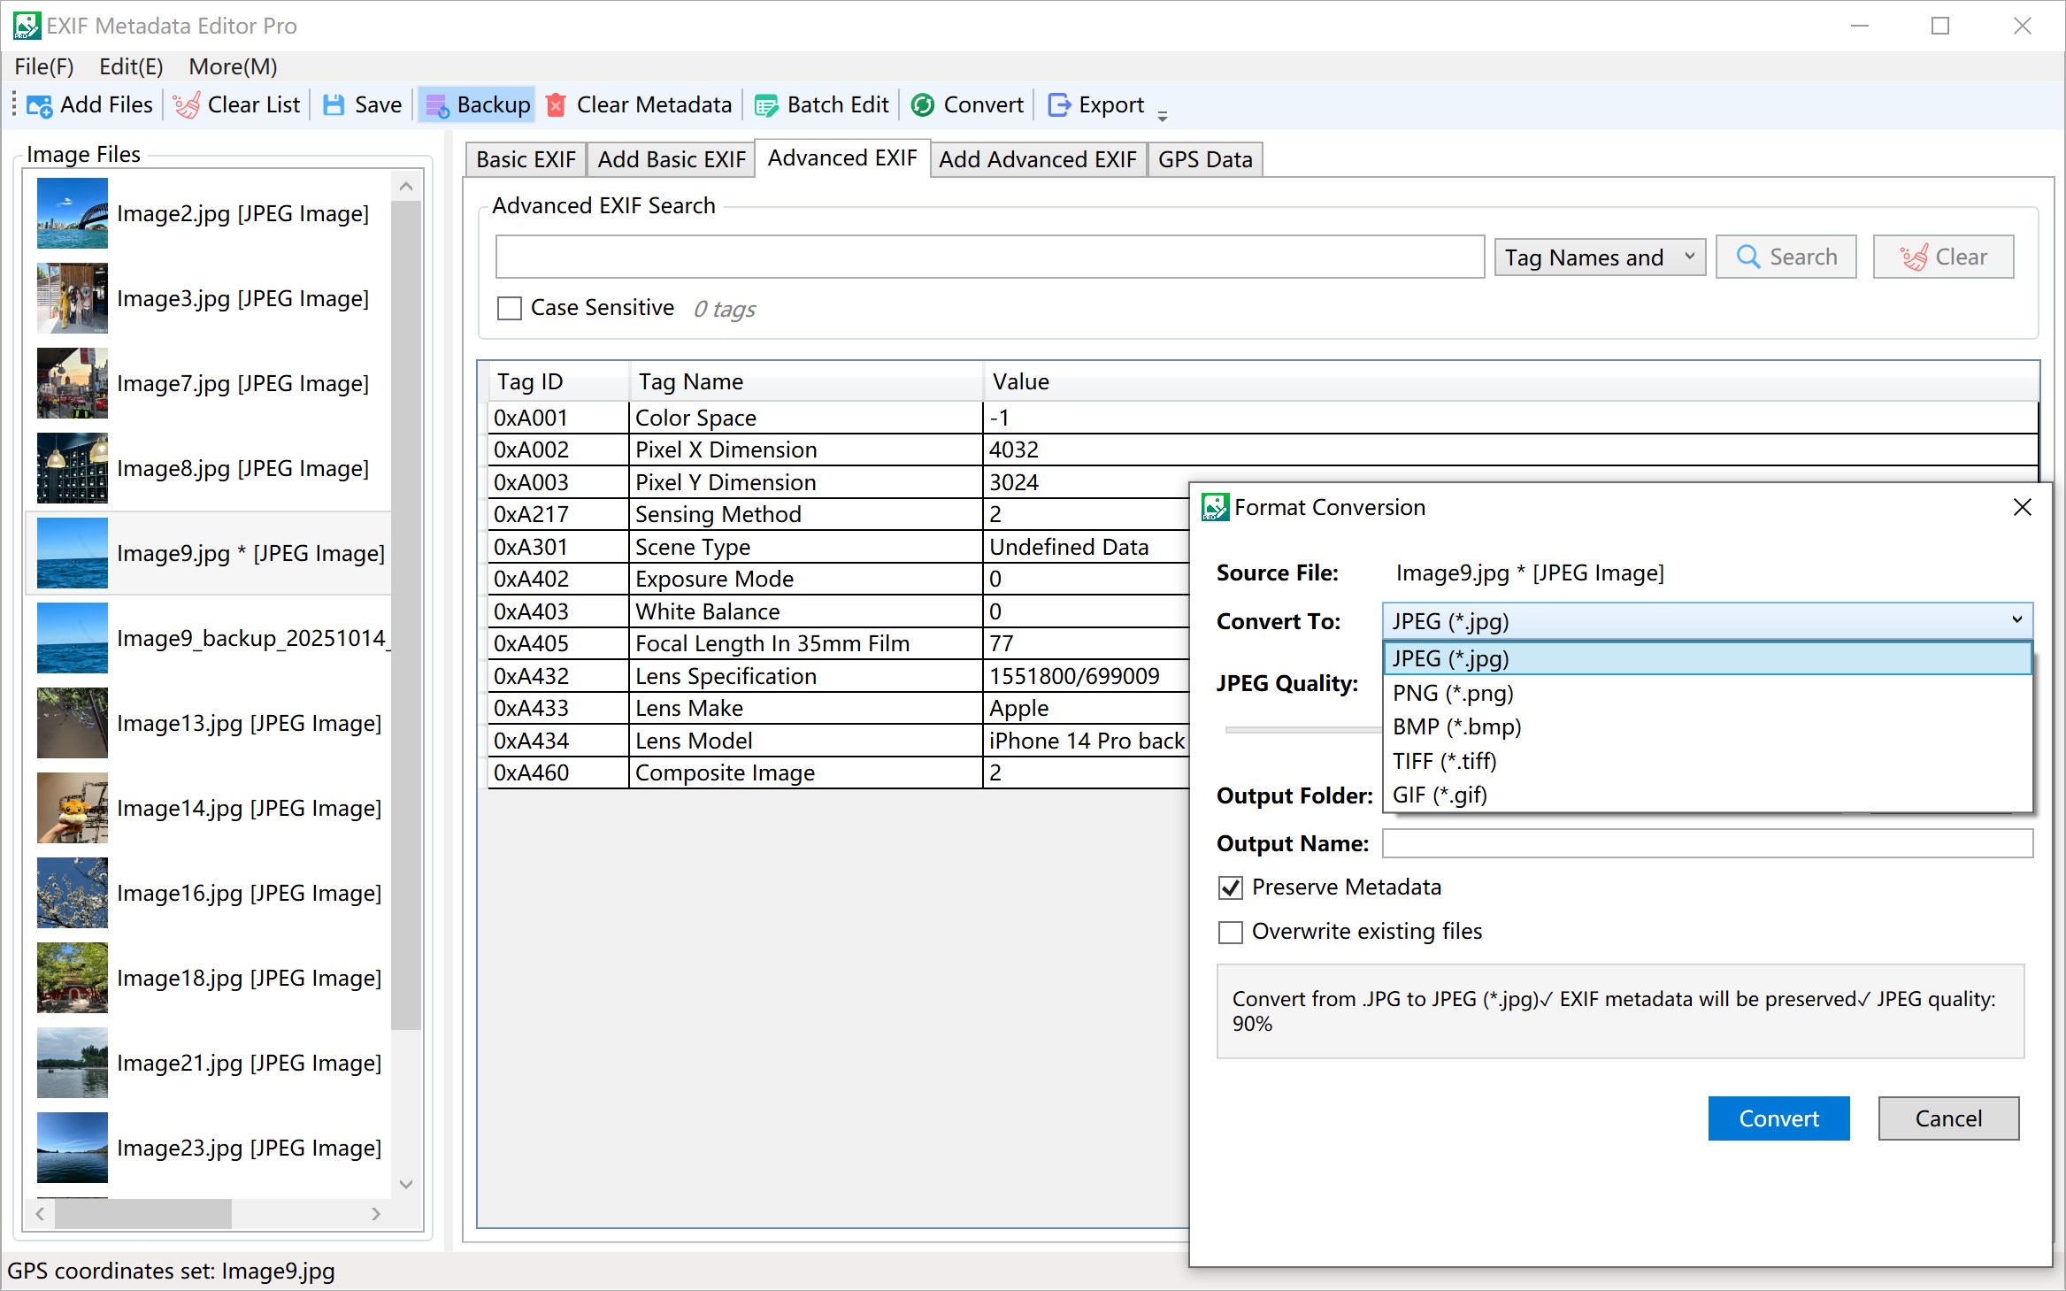
Task: Enable Overwrite existing files checkbox
Action: tap(1231, 932)
